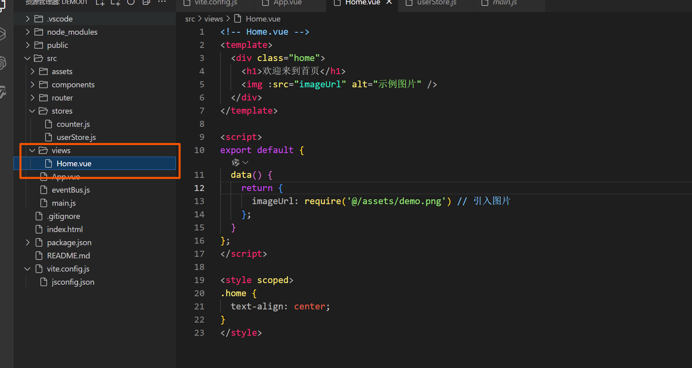The height and width of the screenshot is (368, 692).
Task: Click the jsconfig.json file icon
Action: (44, 282)
